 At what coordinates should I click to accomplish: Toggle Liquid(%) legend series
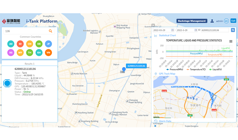coord(215,69)
